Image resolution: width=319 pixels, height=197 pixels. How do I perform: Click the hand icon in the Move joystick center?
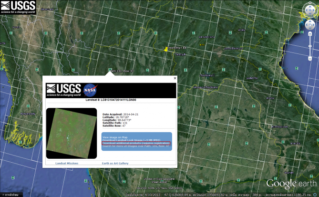point(310,25)
